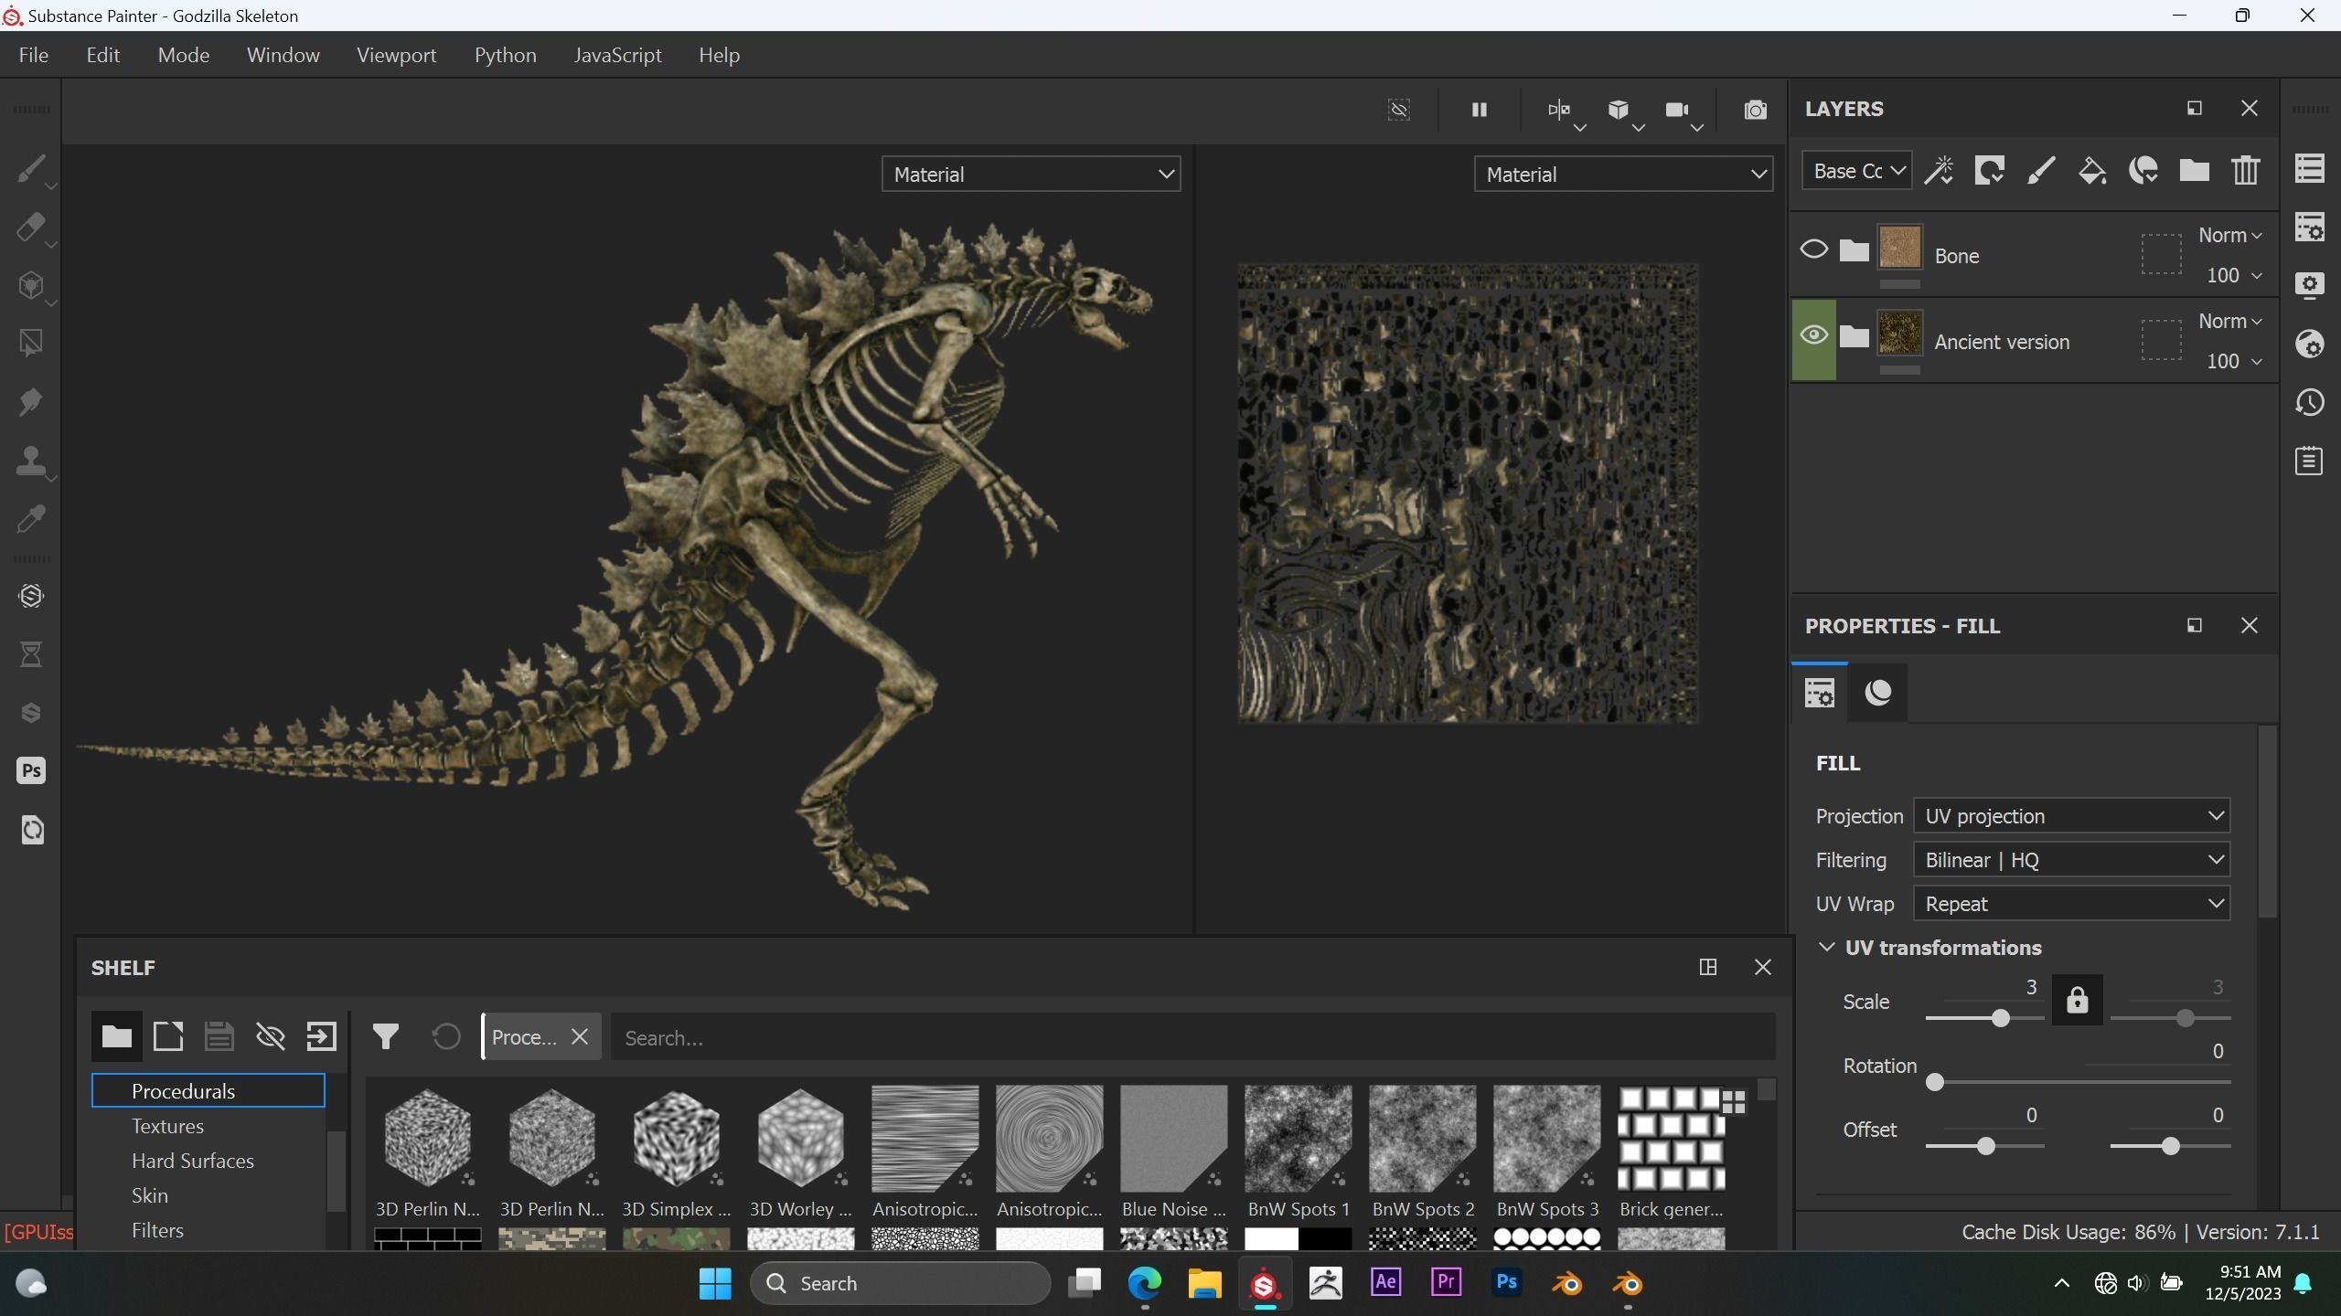Image resolution: width=2341 pixels, height=1316 pixels.
Task: Open the Substance resource updater icon
Action: [x=31, y=596]
